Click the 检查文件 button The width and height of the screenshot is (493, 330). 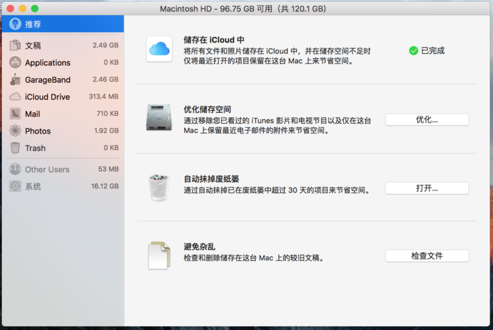(427, 256)
